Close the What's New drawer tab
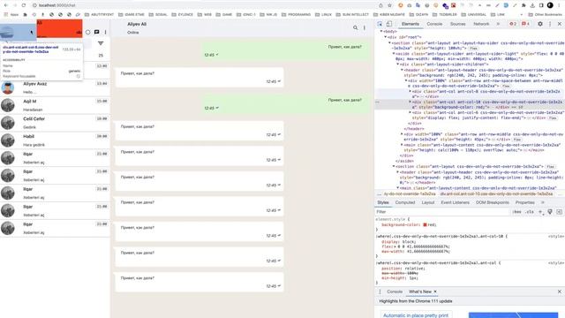This screenshot has width=565, height=318. tap(435, 291)
